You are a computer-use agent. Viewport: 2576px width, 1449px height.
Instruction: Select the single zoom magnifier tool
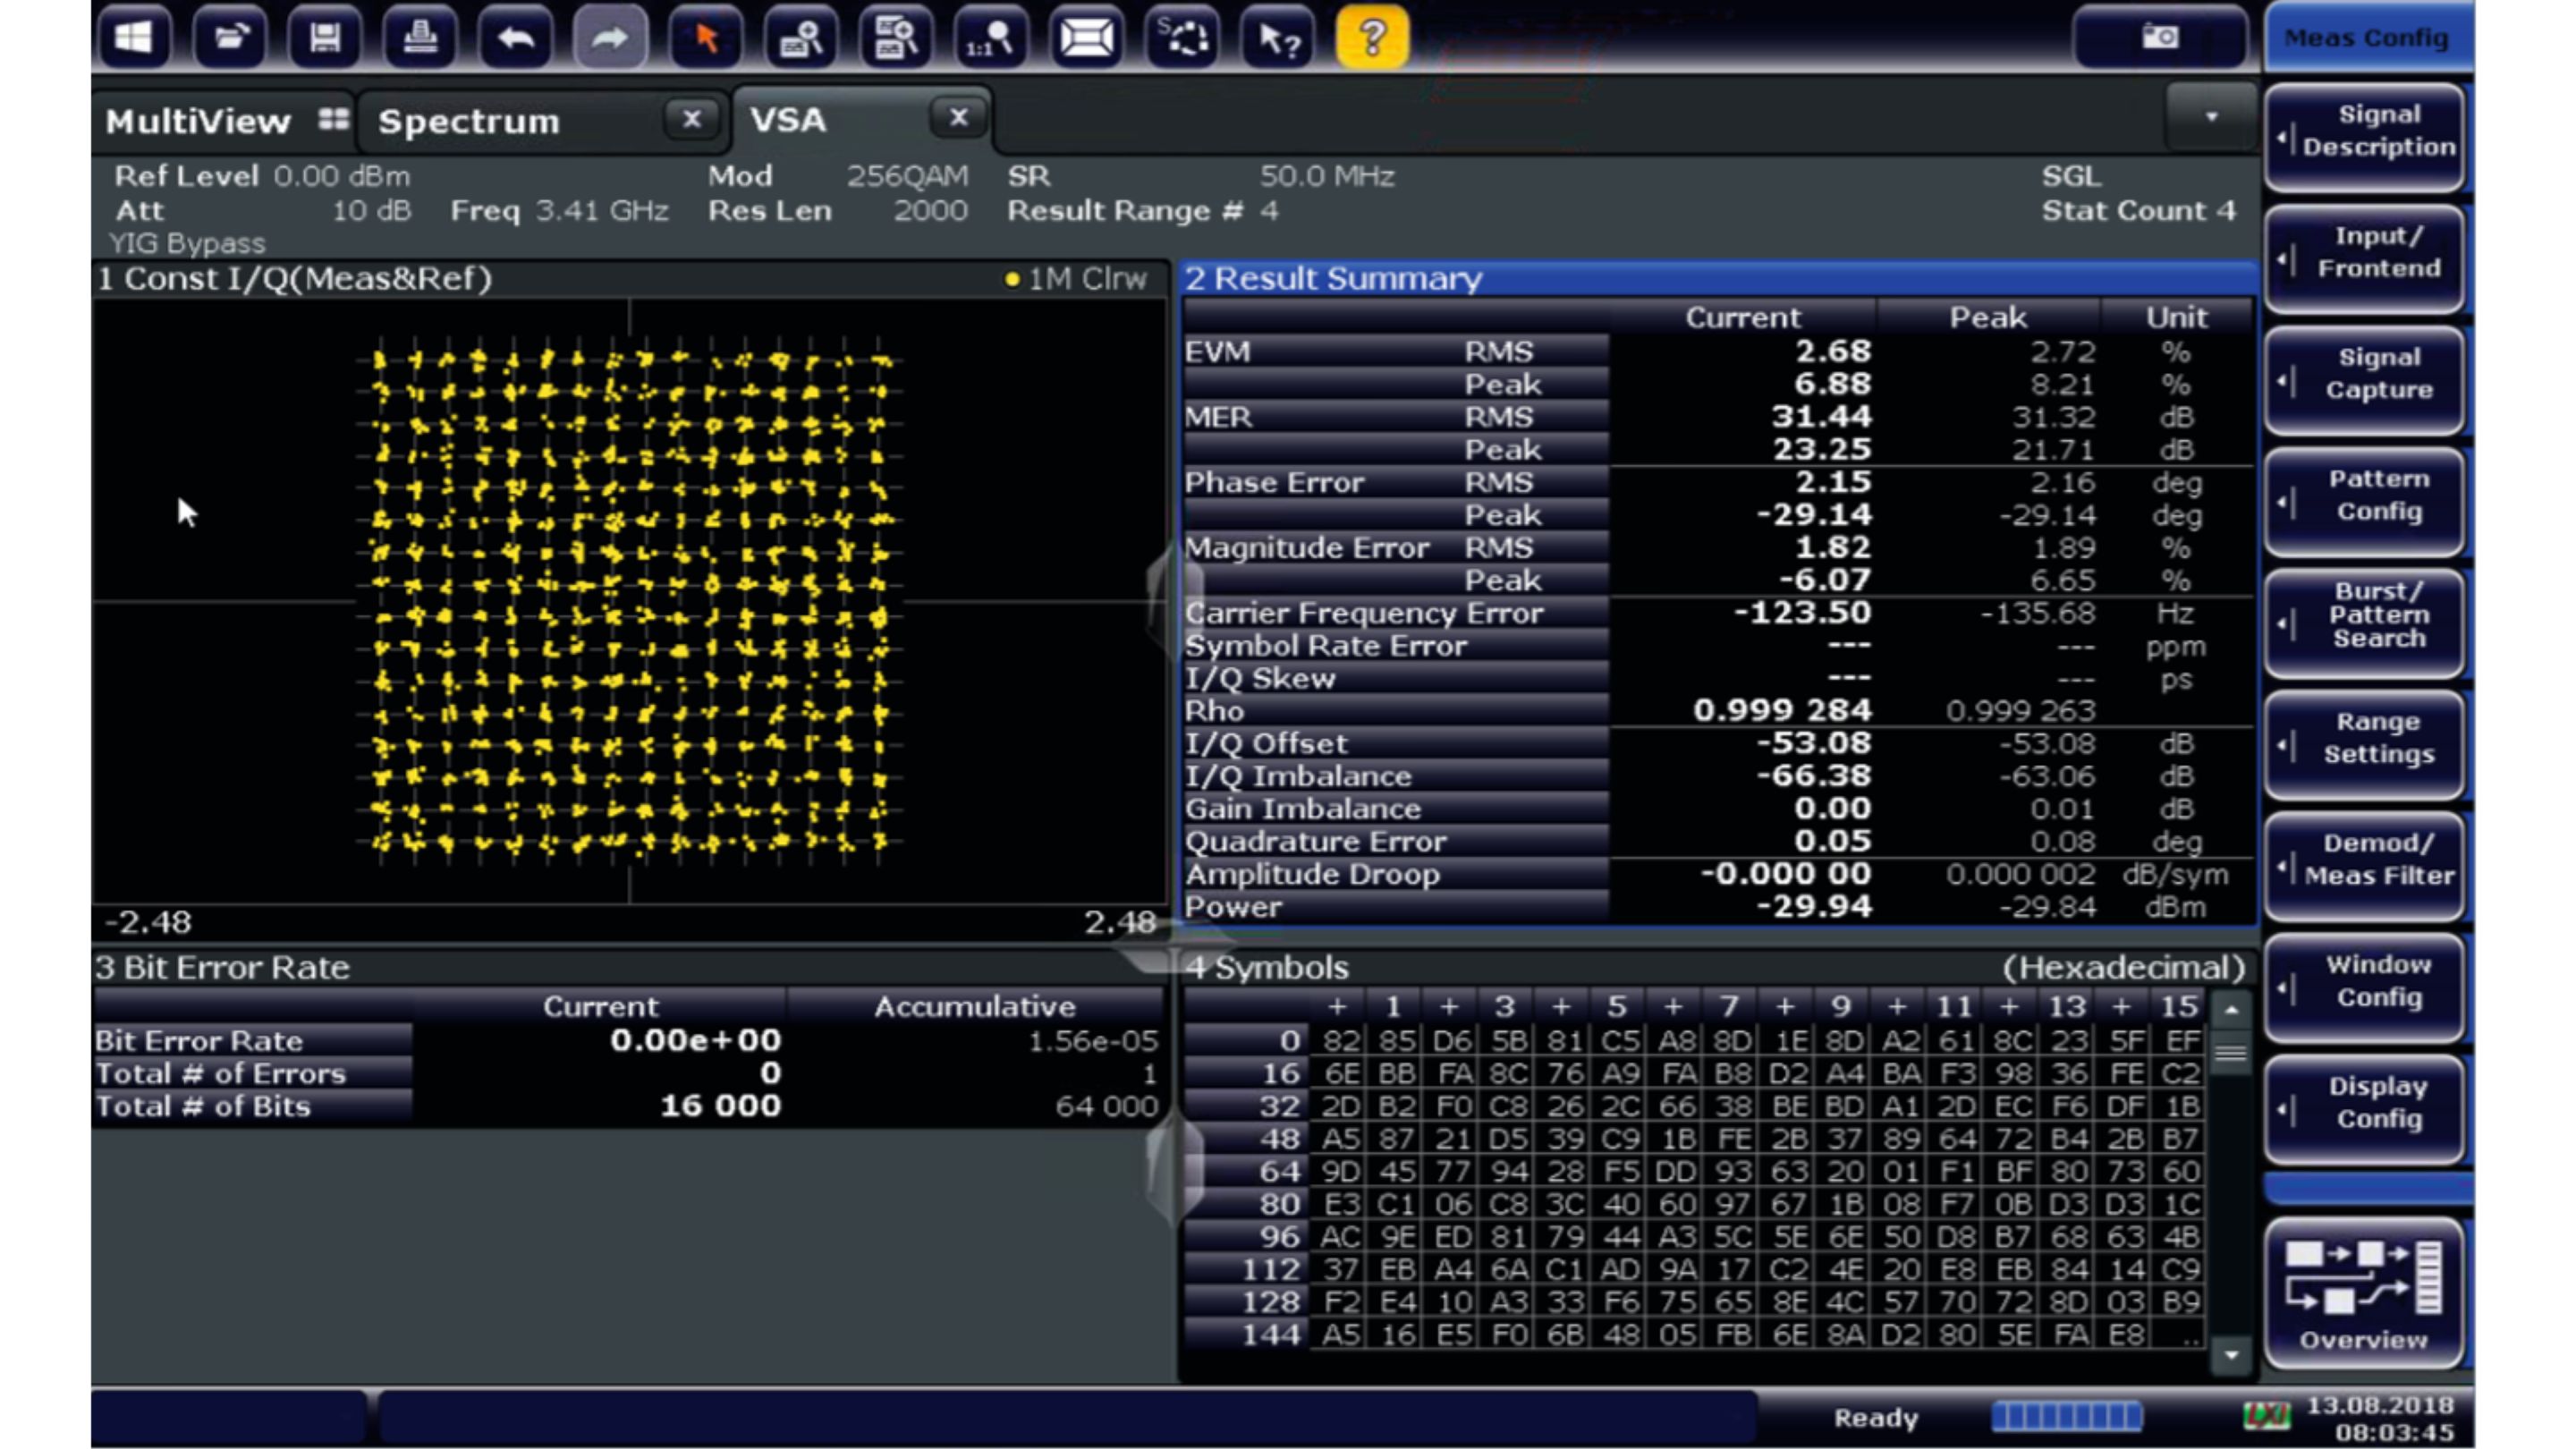tap(800, 38)
